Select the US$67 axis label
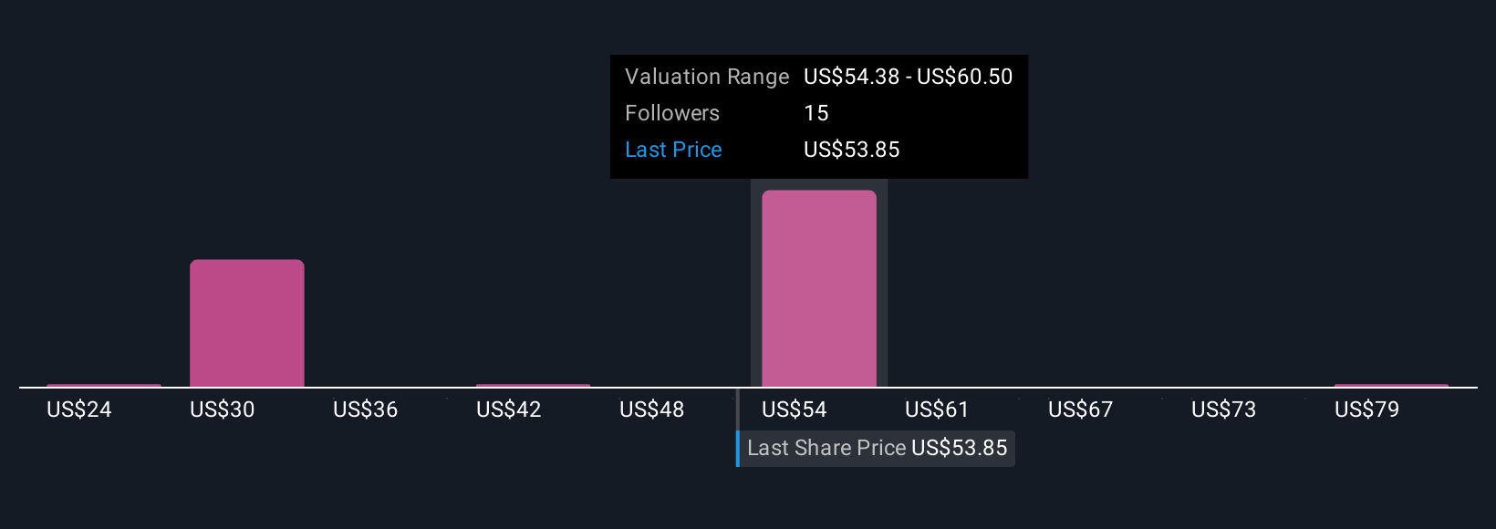The image size is (1496, 529). 1080,410
